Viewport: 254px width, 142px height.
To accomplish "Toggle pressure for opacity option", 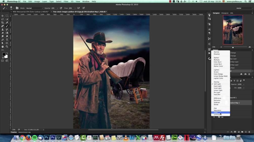I will 61,8.
